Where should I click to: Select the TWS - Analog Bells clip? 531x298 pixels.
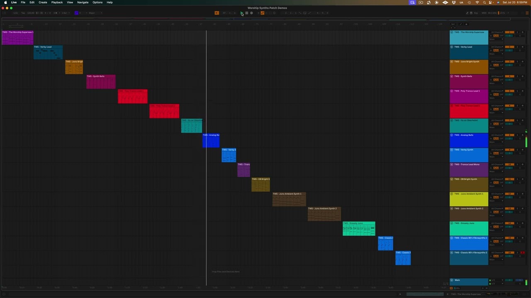coord(211,141)
